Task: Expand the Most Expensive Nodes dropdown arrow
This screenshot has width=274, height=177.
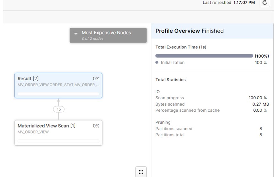Action: click(76, 33)
